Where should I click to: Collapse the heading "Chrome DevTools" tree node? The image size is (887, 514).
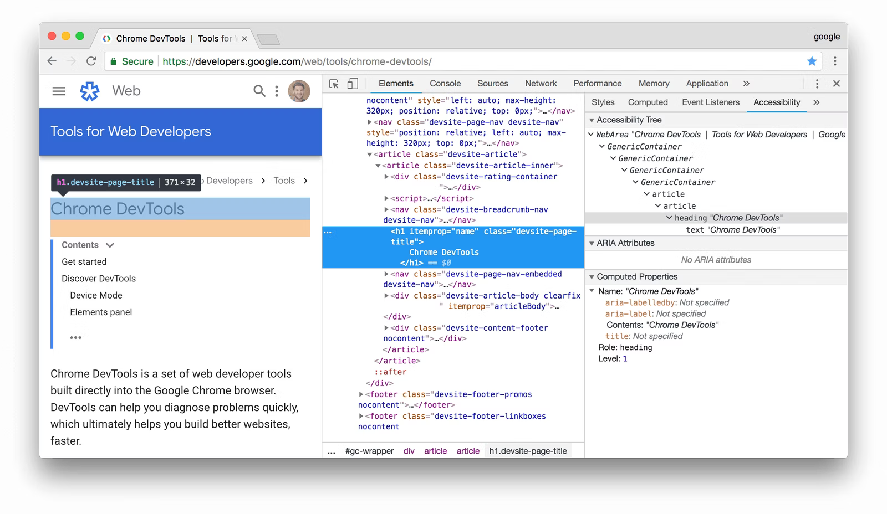(669, 218)
